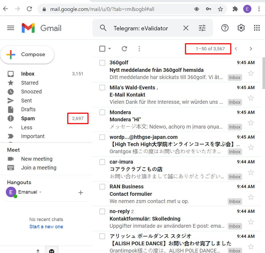Check the car-imura email checkbox

pyautogui.click(x=102, y=162)
